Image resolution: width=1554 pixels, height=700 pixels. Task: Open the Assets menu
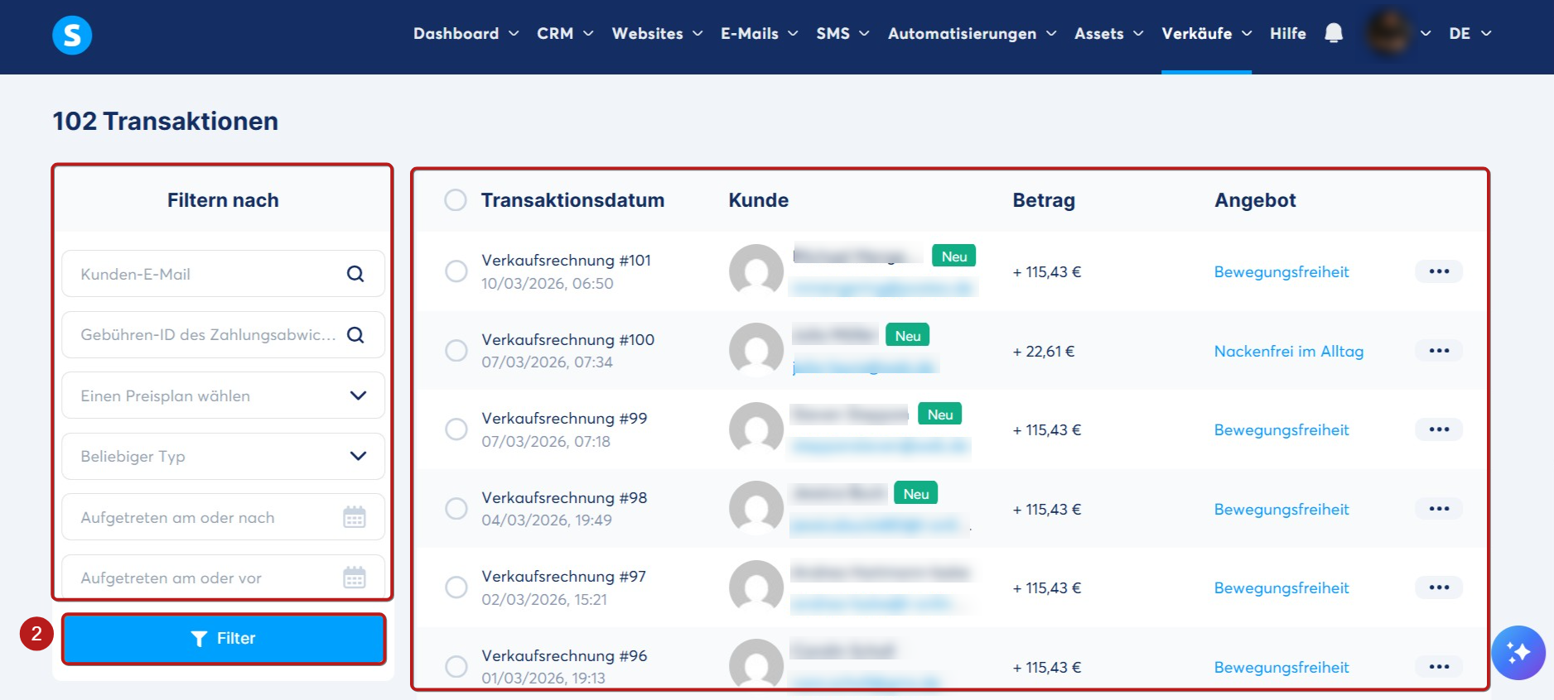tap(1109, 33)
